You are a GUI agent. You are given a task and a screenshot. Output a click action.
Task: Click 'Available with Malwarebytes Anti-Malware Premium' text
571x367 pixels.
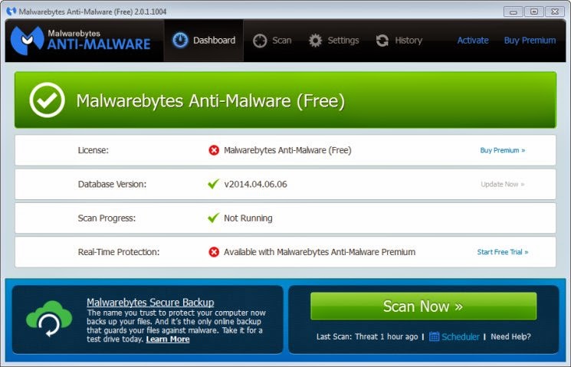click(x=320, y=252)
